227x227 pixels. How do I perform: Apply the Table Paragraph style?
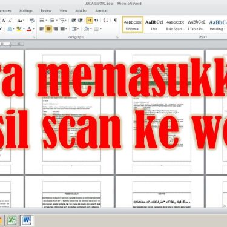pos(196,25)
